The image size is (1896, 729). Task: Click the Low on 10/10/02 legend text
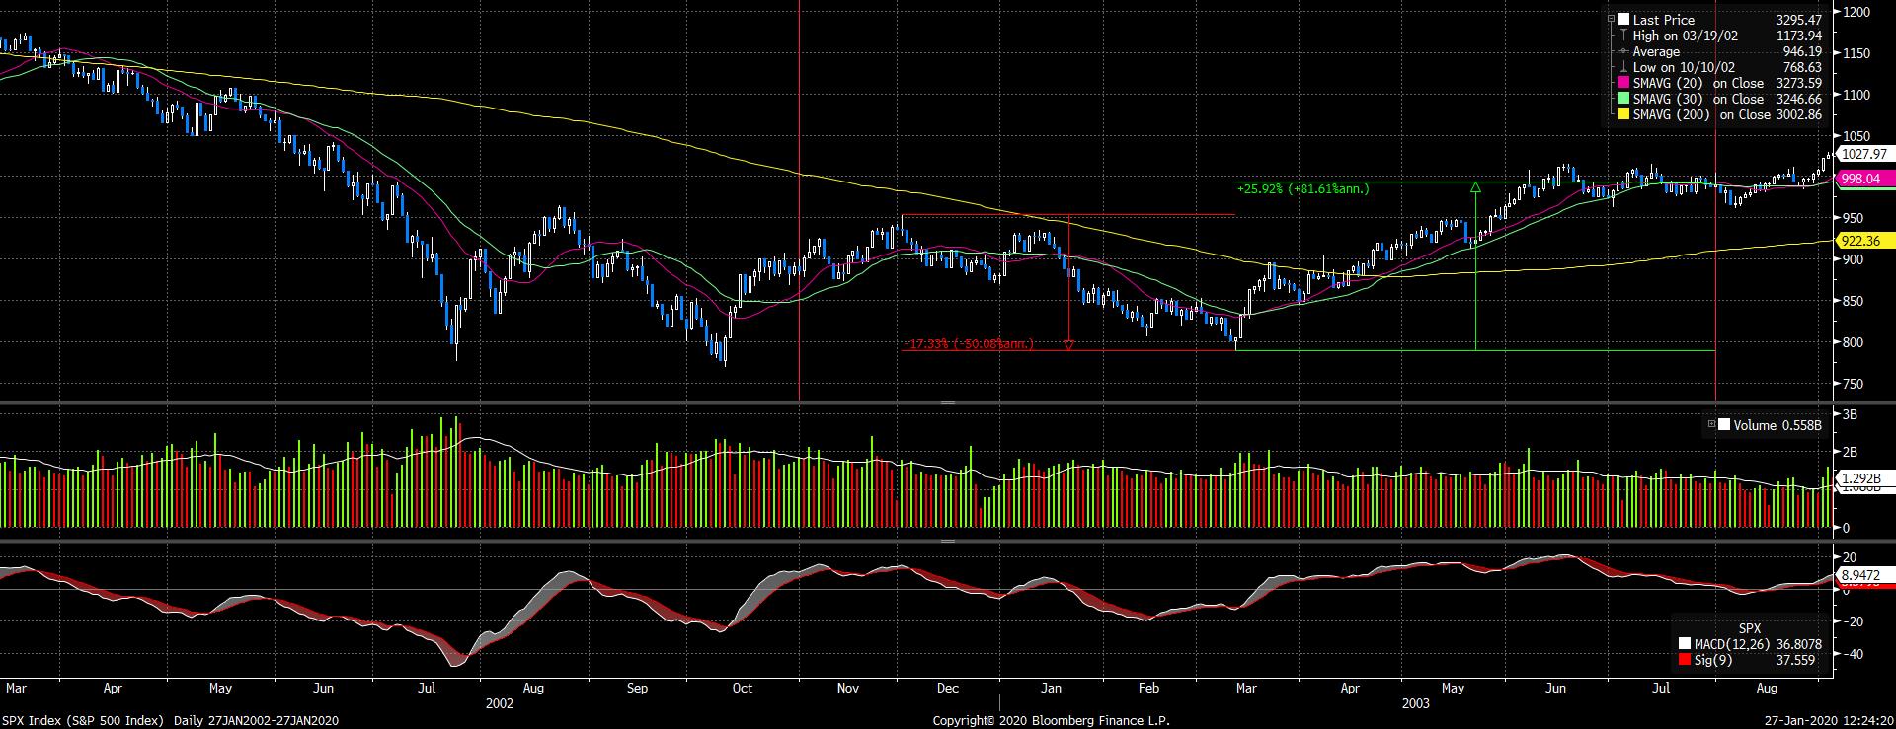tap(1684, 67)
